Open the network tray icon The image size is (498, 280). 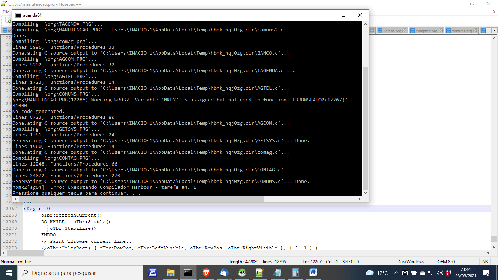[431, 273]
